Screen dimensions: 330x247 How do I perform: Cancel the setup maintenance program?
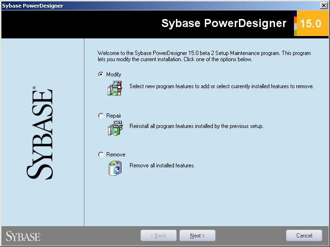304,236
